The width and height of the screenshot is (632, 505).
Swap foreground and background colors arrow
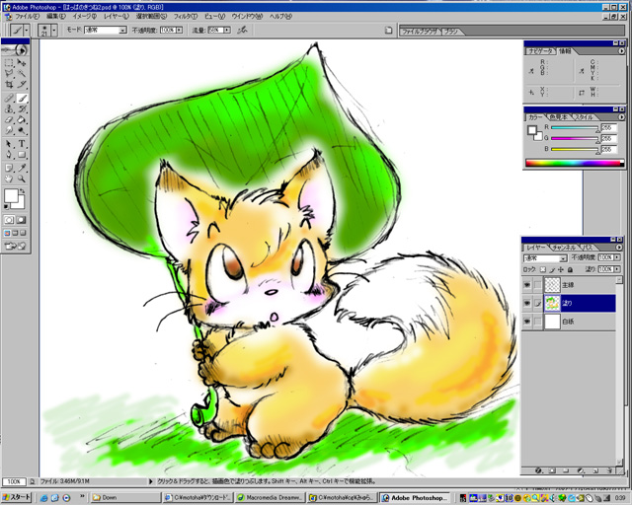click(x=24, y=191)
